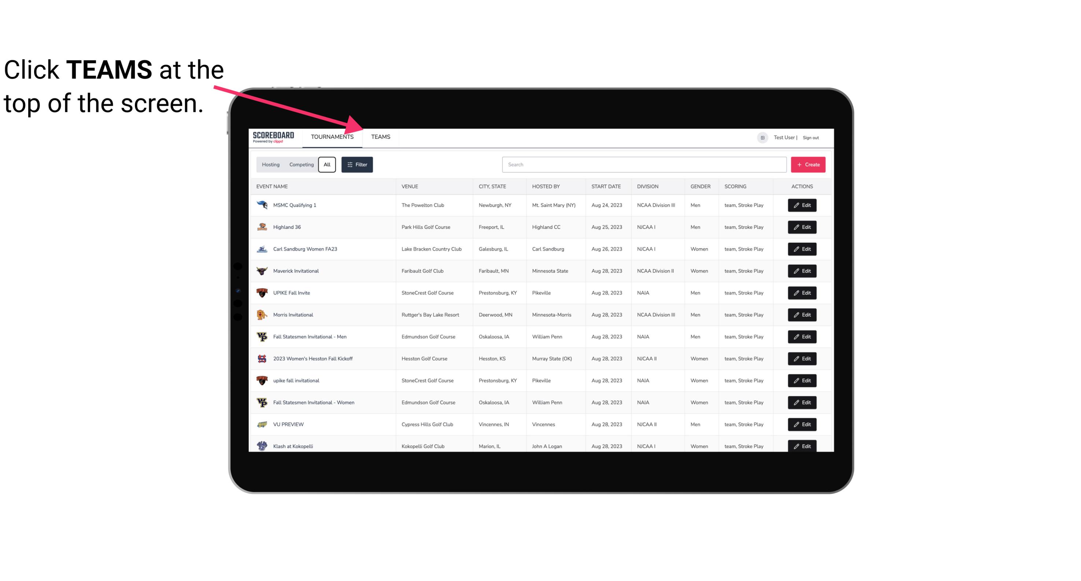Toggle the Hosting filter button
The width and height of the screenshot is (1081, 581).
click(x=270, y=164)
